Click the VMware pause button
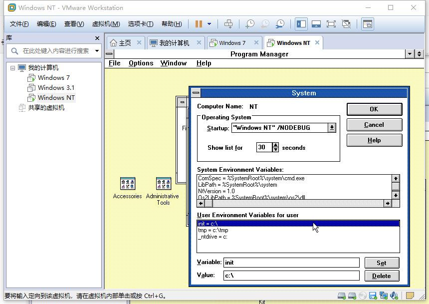The image size is (429, 304). click(199, 24)
